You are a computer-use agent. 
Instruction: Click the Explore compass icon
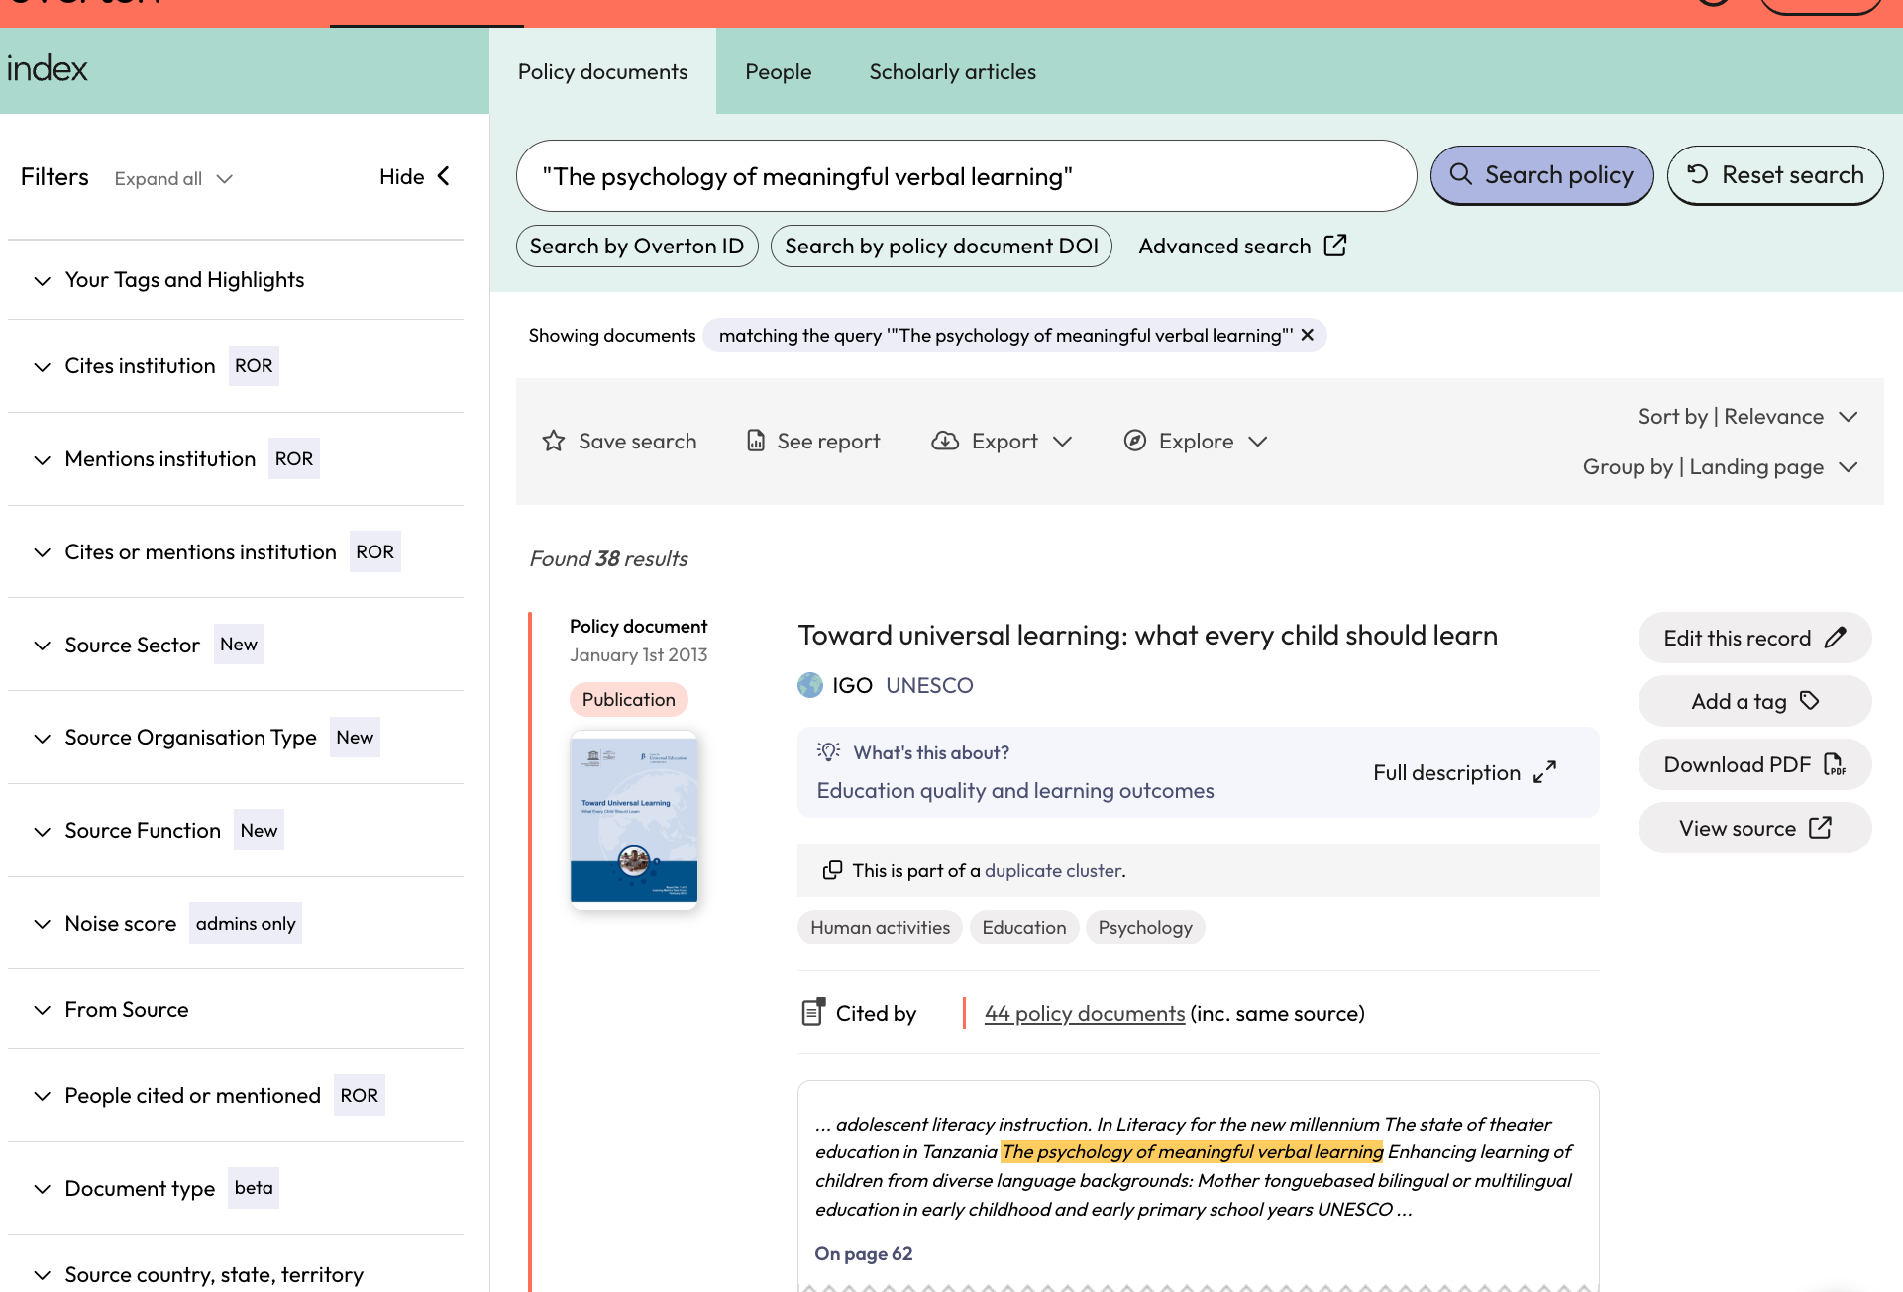[1135, 441]
